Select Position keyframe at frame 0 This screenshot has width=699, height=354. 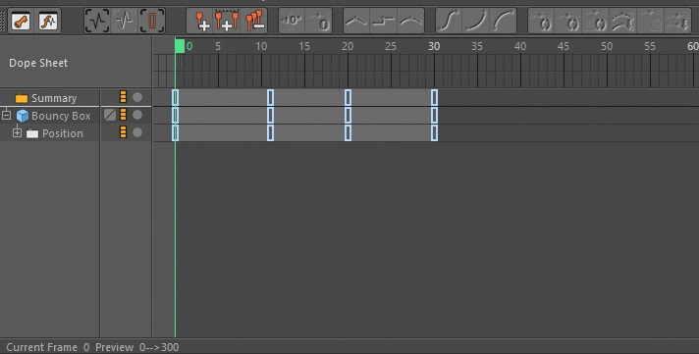[175, 133]
